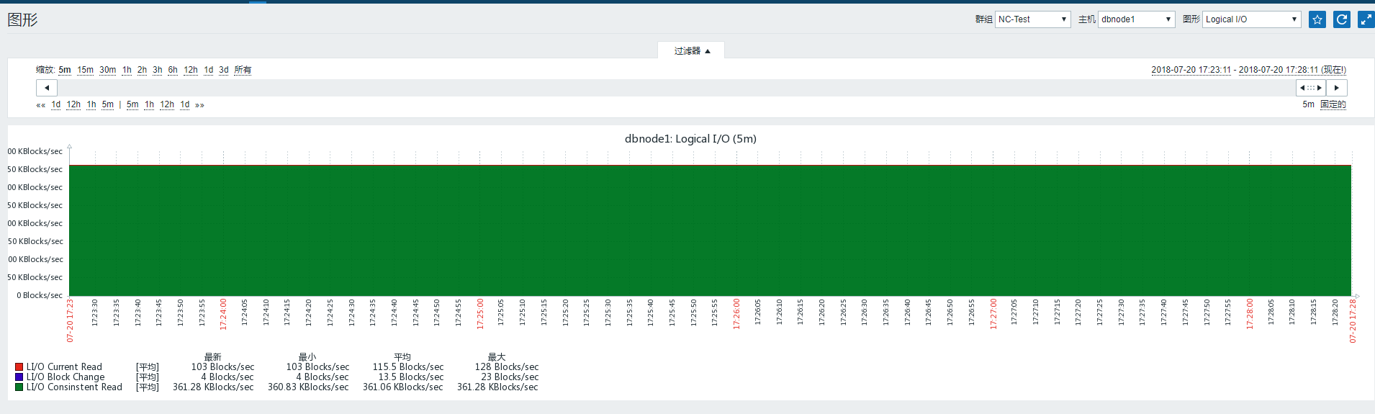Click the 平均 column header in legend
The height and width of the screenshot is (414, 1375).
tap(402, 357)
